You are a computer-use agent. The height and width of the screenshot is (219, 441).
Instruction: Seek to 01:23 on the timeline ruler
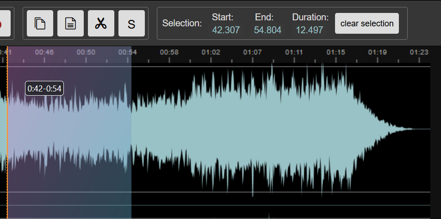point(419,52)
